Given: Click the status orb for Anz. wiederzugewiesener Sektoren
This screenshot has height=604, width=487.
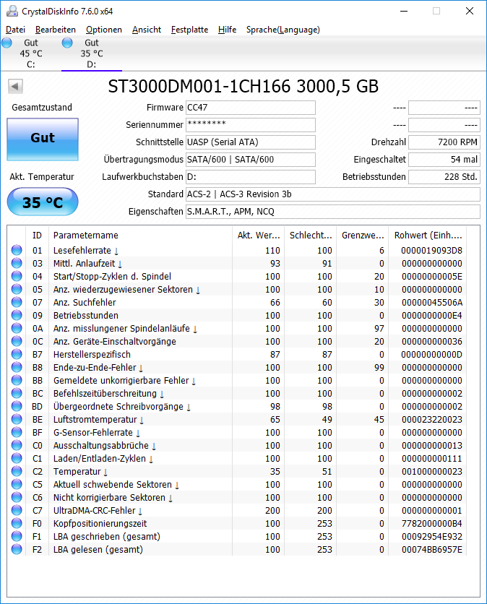Looking at the screenshot, I should pos(17,289).
